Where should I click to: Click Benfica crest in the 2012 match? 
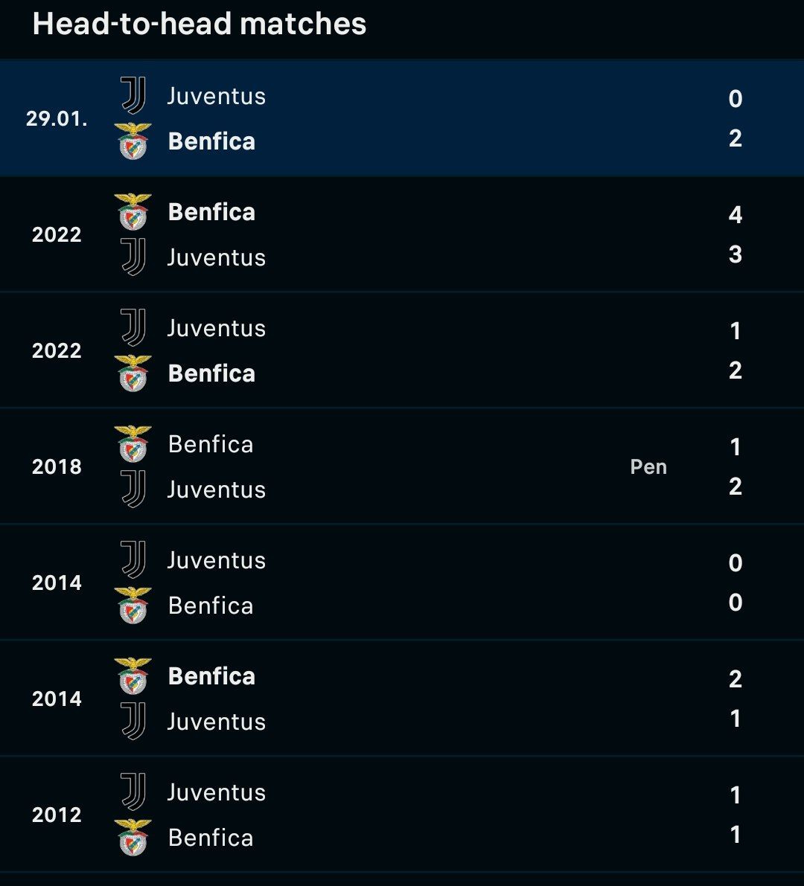point(133,838)
